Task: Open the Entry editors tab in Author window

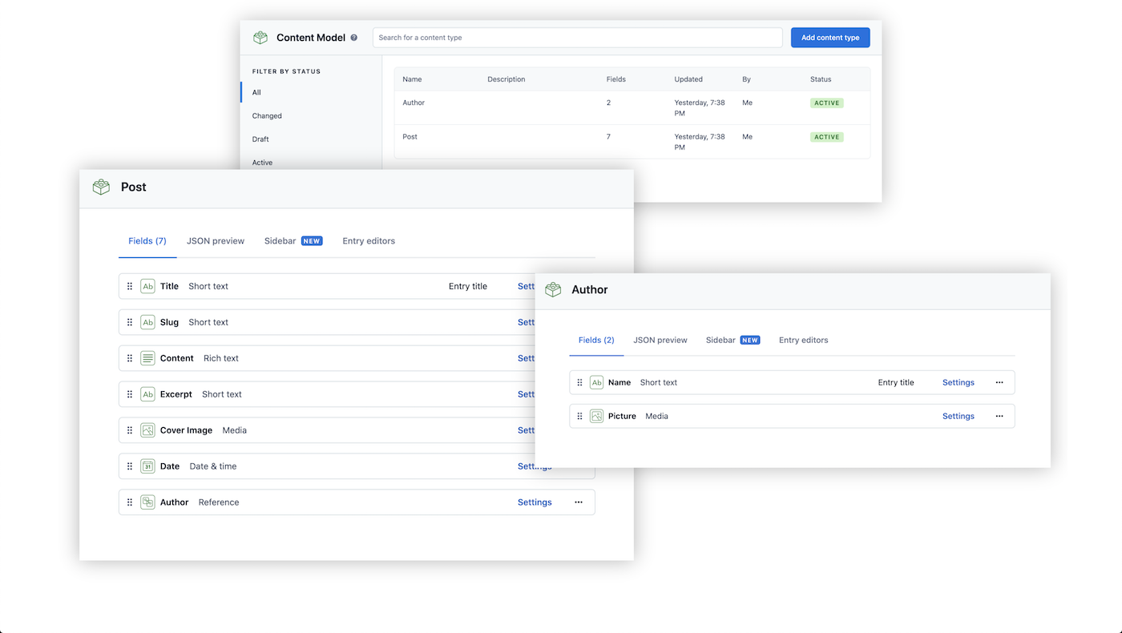Action: (803, 340)
